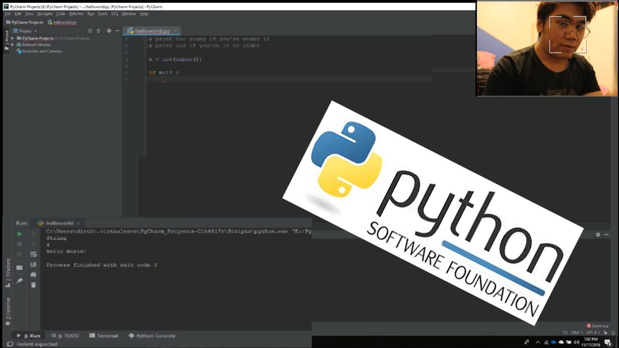619x348 pixels.
Task: Open the Help menu
Action: (144, 14)
